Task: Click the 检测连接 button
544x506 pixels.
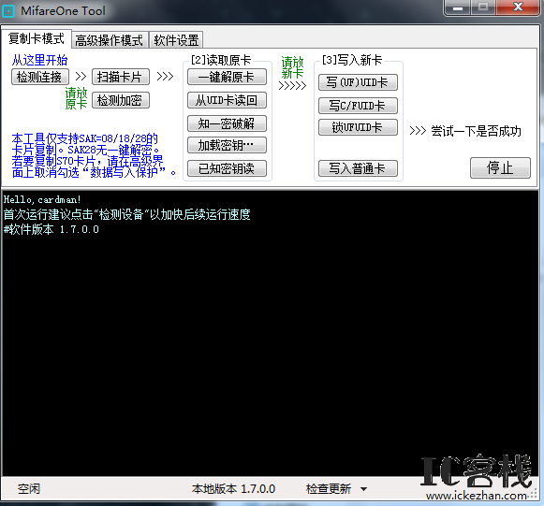Action: point(40,77)
